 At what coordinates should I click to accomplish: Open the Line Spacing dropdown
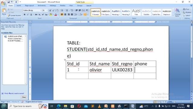click(76, 15)
